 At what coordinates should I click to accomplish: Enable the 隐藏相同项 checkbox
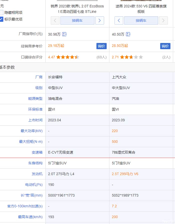click(1, 13)
